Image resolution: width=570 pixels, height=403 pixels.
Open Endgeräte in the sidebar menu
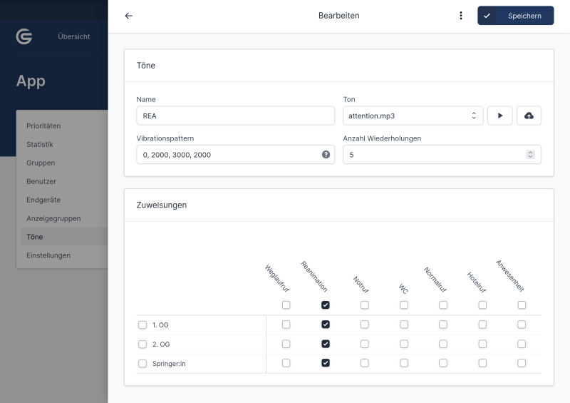tap(43, 200)
